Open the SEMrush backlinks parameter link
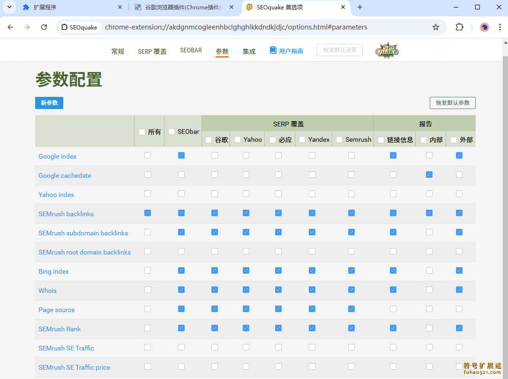 coord(66,214)
